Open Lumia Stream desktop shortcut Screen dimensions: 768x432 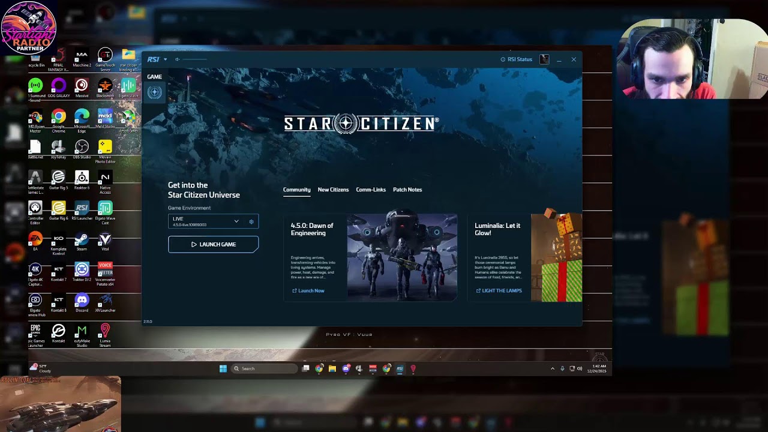click(105, 335)
